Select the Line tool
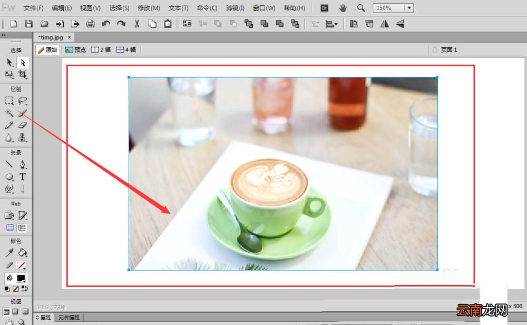Image resolution: width=527 pixels, height=325 pixels. click(9, 164)
